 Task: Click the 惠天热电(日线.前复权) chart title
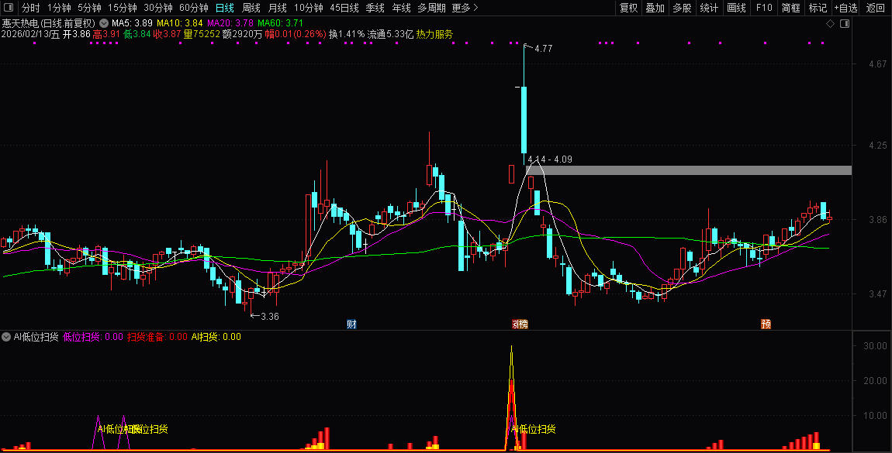pos(48,23)
